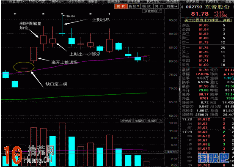Click the sell-four row price 81.84

click(x=204, y=30)
